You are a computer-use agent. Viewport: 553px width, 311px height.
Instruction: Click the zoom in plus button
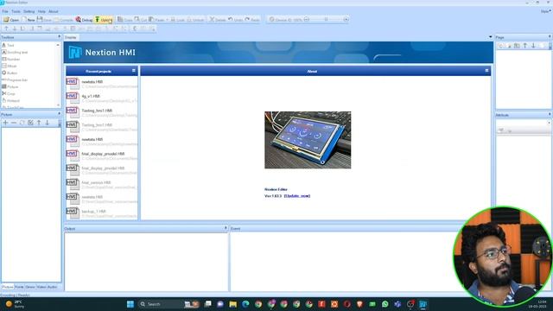(346, 19)
